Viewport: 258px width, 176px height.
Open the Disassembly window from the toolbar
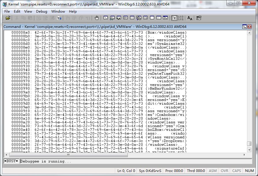tap(145, 18)
